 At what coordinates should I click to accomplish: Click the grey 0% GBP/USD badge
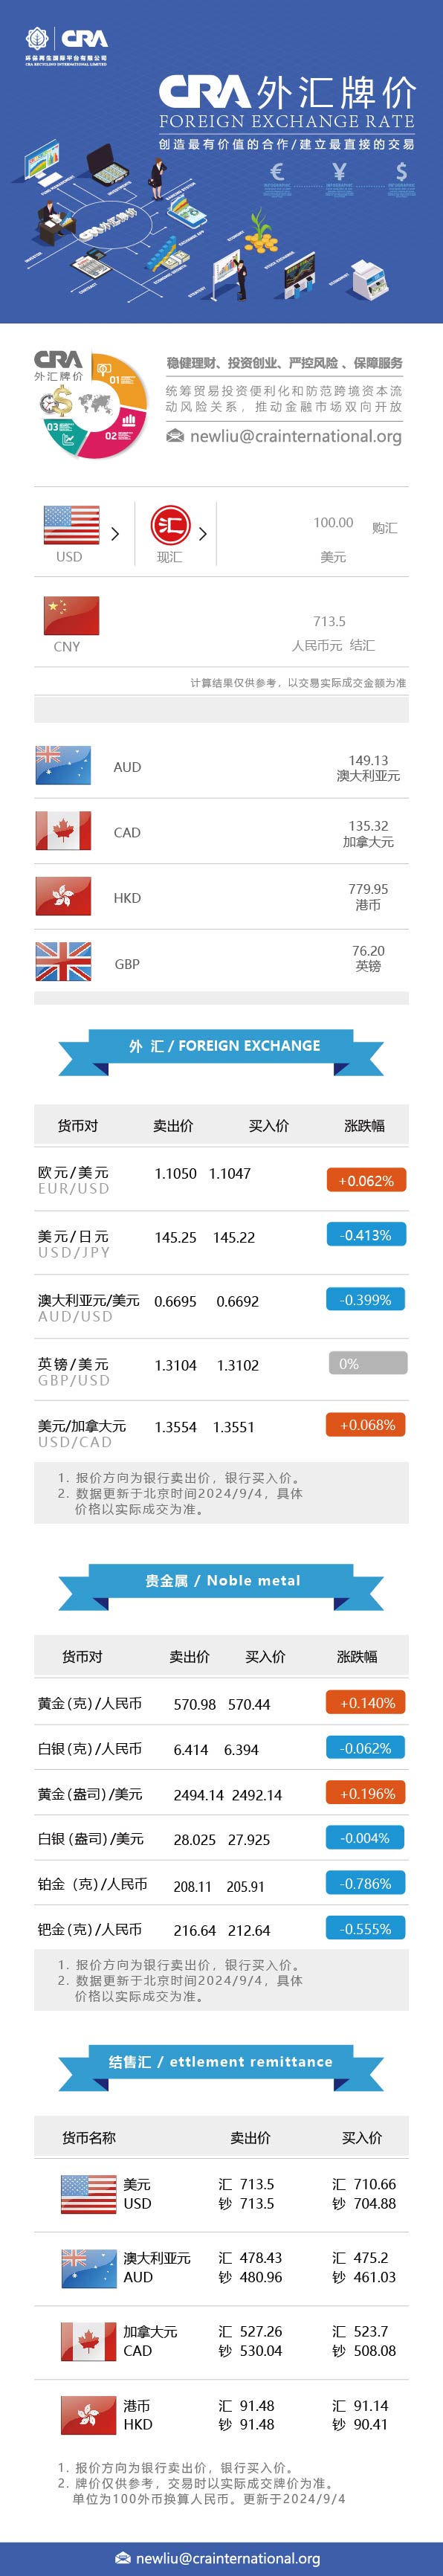tap(368, 1363)
